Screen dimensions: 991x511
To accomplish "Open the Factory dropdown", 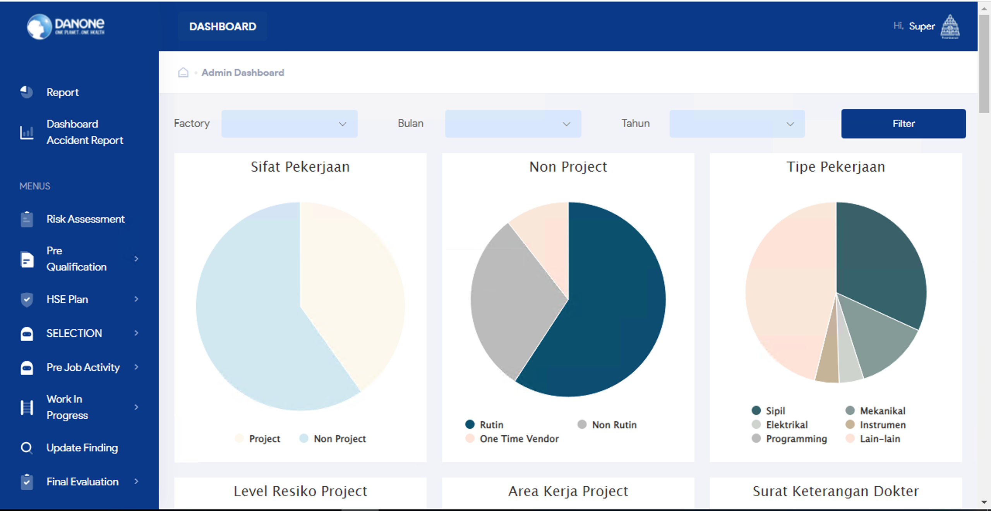I will point(289,124).
